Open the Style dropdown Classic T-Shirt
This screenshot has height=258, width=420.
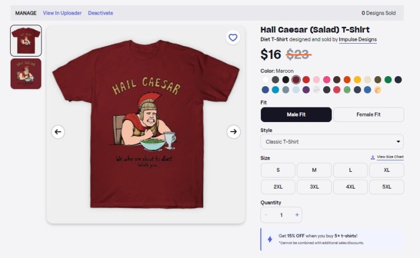pyautogui.click(x=332, y=142)
